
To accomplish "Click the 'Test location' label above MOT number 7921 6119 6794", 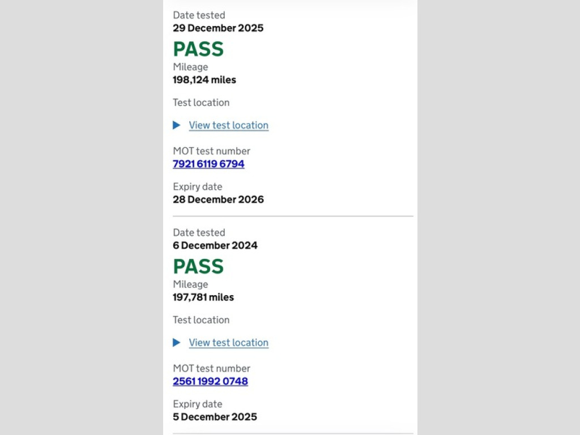I will (x=201, y=103).
